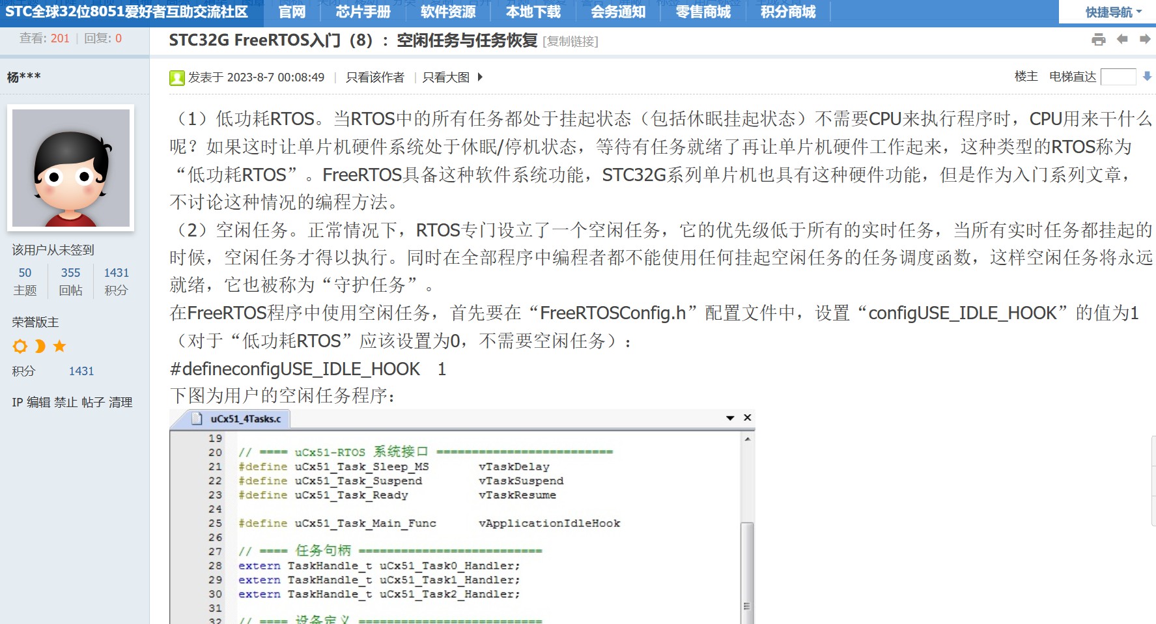1156x624 pixels.
Task: Click the green poster icon beside 发表于
Action: [x=176, y=78]
